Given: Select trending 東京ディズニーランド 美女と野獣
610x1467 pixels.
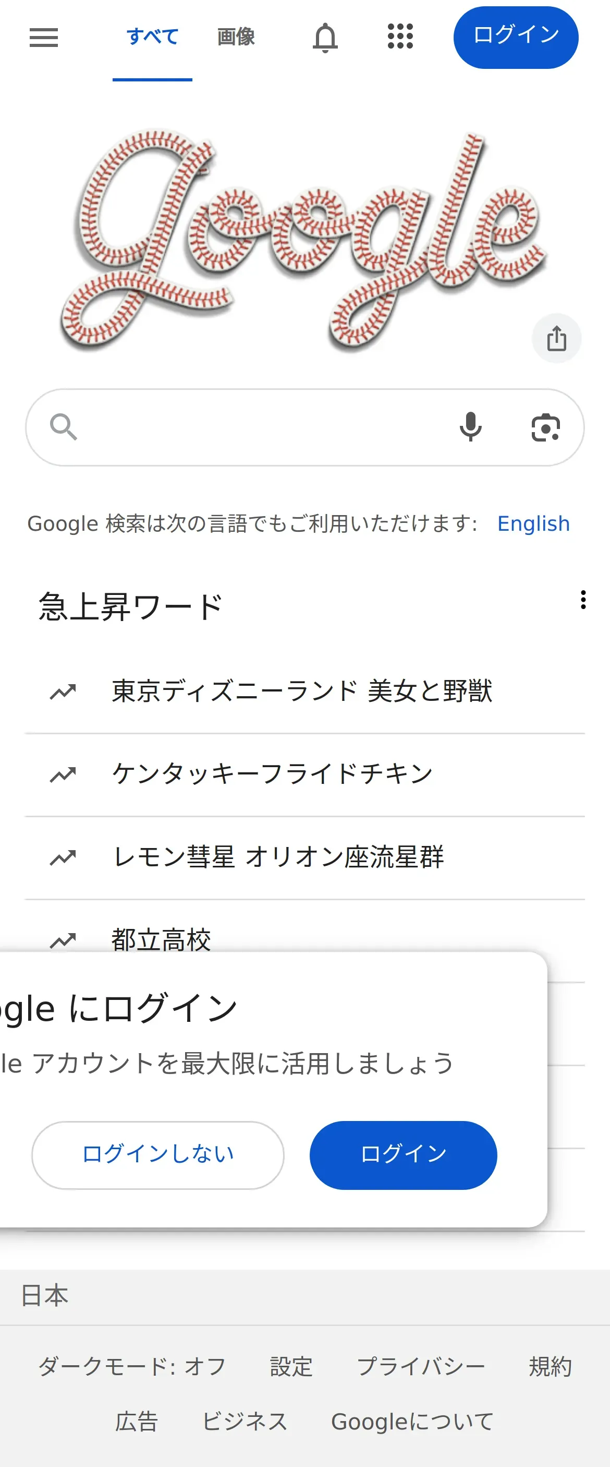Looking at the screenshot, I should 305,691.
